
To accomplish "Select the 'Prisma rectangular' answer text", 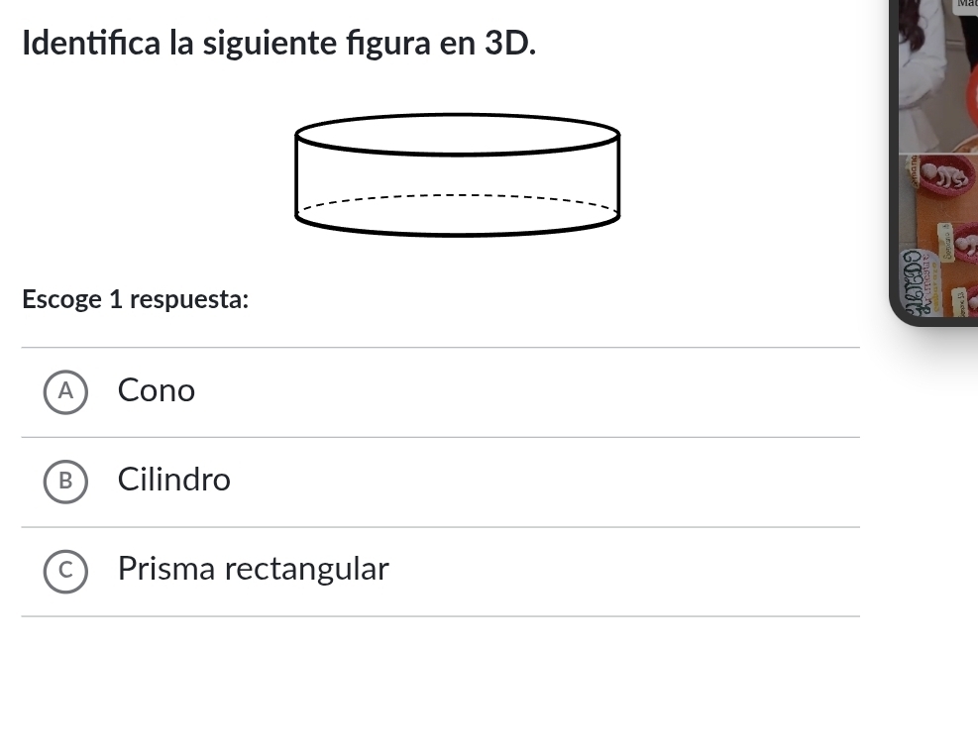I will point(254,569).
